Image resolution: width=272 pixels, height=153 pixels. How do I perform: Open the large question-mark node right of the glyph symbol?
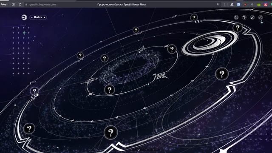tap(222, 74)
